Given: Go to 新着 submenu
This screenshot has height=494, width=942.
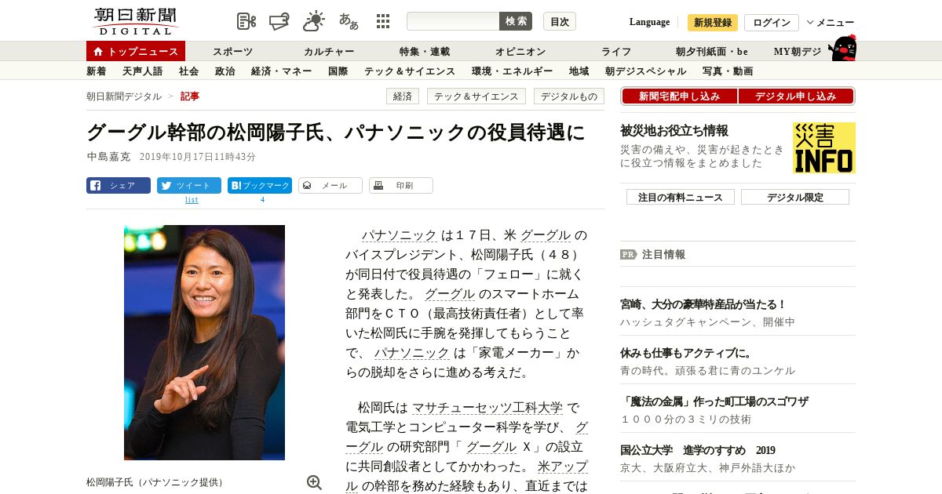Looking at the screenshot, I should click(97, 71).
